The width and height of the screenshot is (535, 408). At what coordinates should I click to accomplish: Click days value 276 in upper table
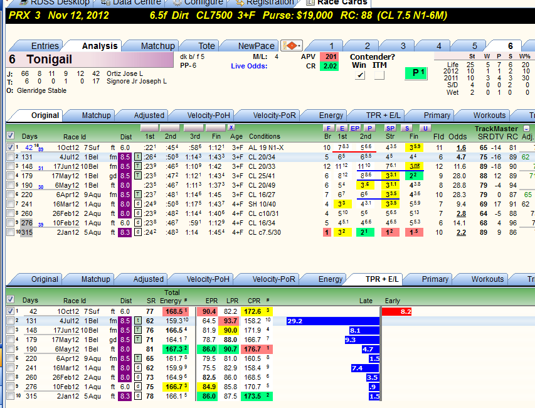[x=27, y=223]
